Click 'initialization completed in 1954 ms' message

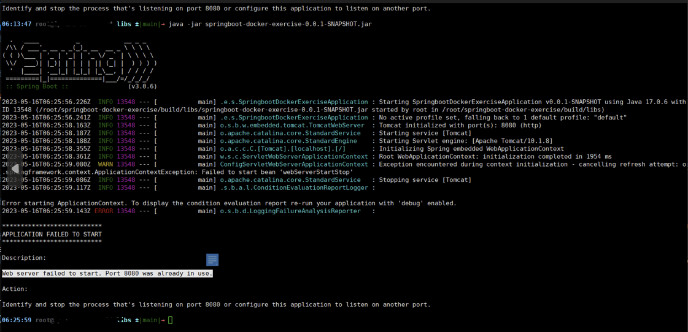point(549,157)
